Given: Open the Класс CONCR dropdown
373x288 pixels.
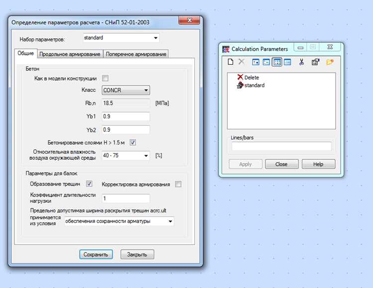Looking at the screenshot, I should pos(126,90).
